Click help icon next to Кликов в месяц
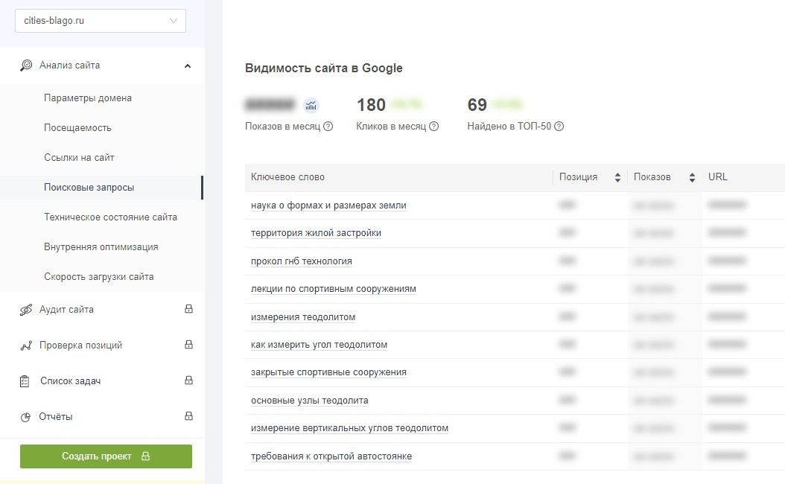 coord(434,127)
